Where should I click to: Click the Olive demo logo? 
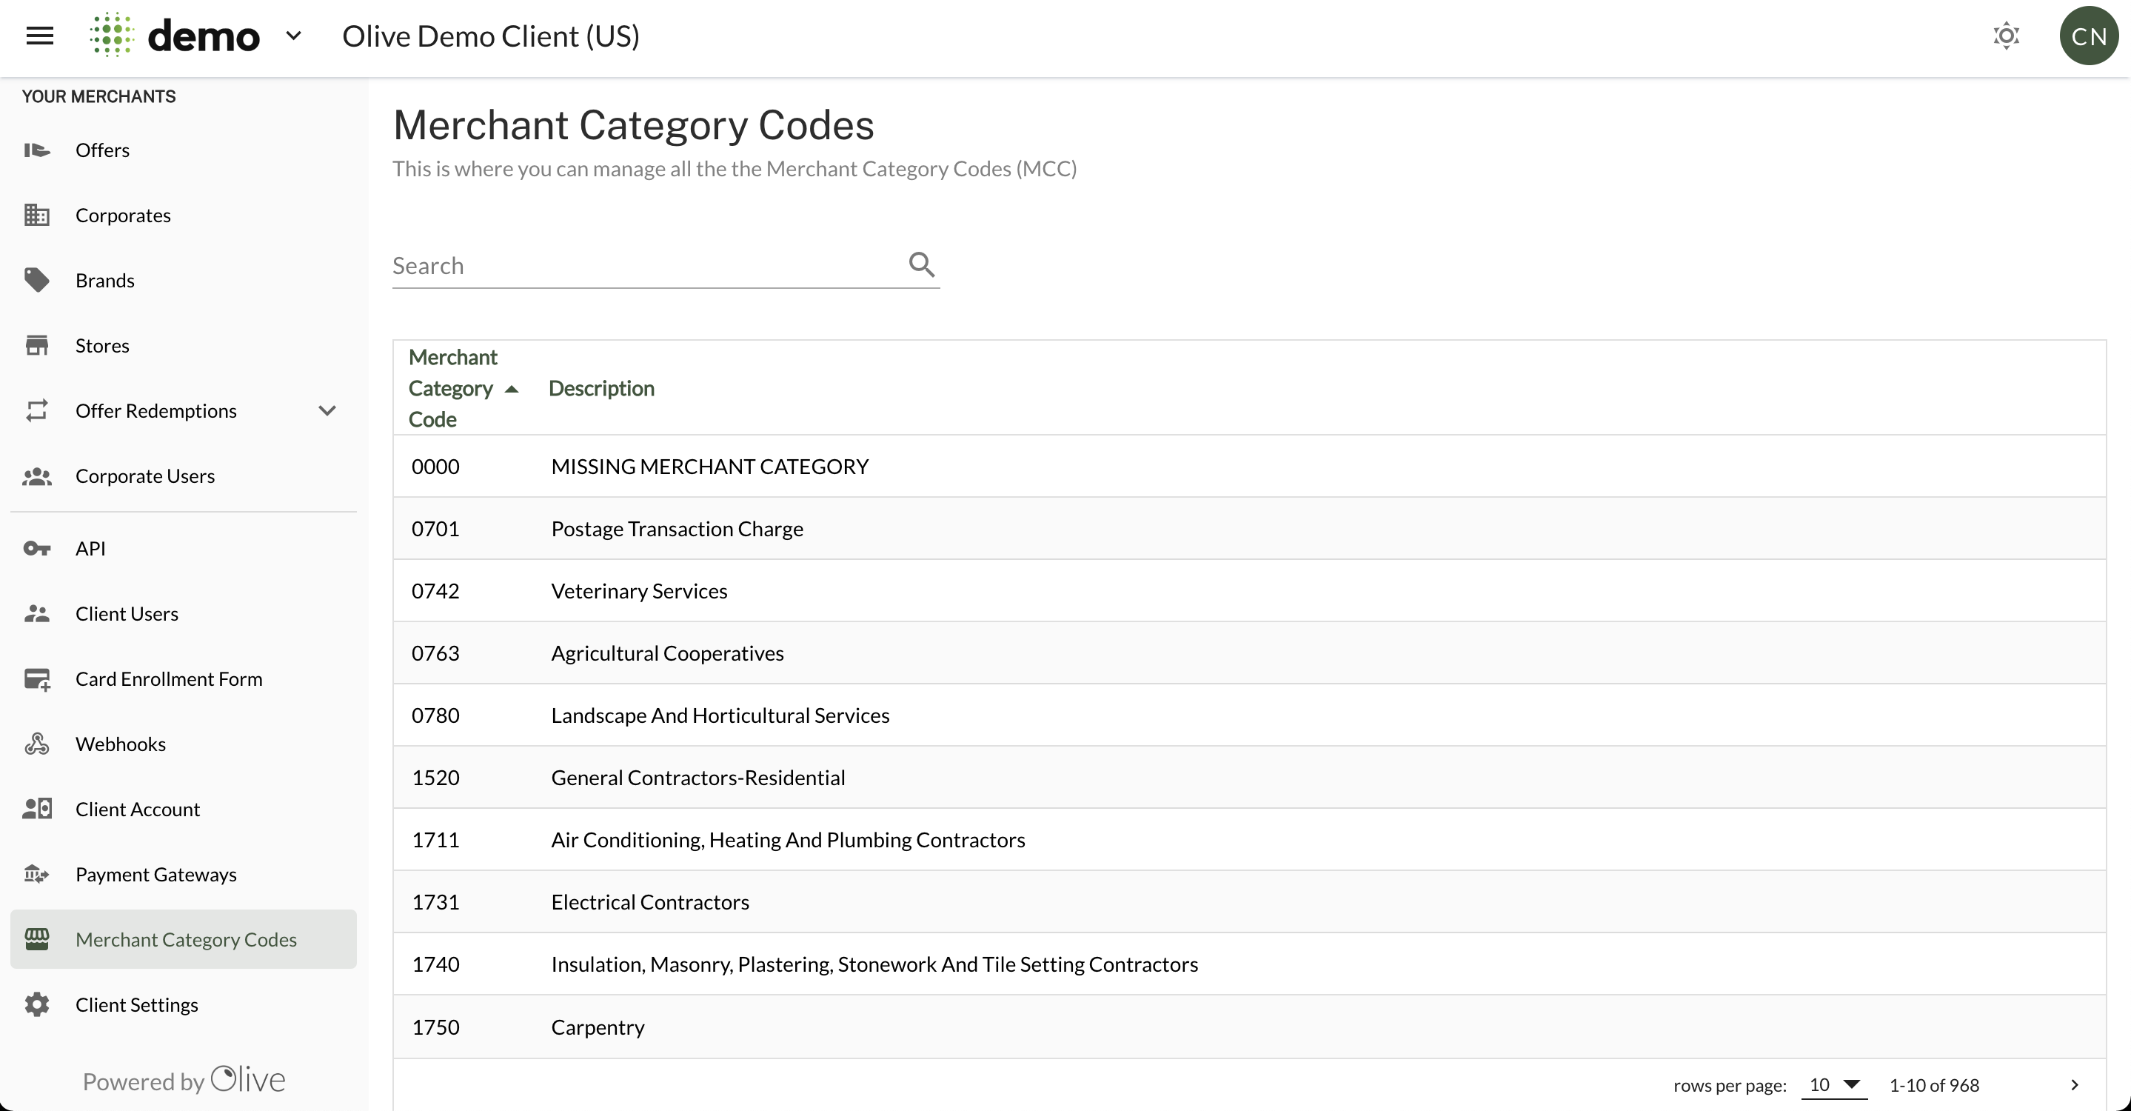(x=175, y=36)
